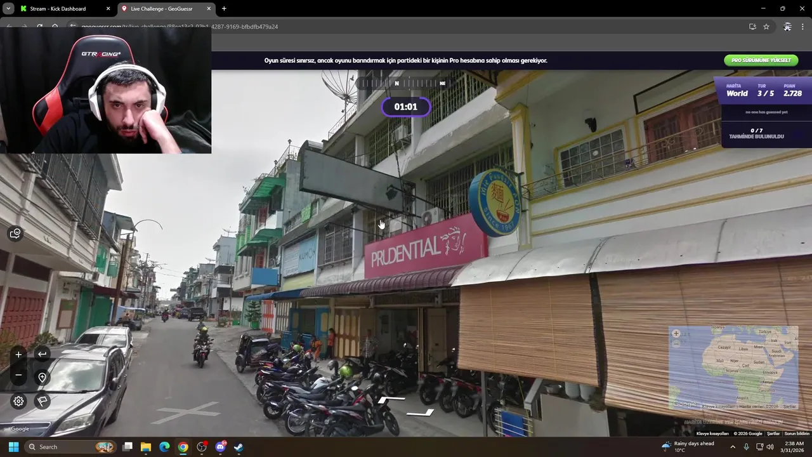Launch Microsoft Edge from the taskbar
Screen dimensions: 812x457
(x=164, y=447)
